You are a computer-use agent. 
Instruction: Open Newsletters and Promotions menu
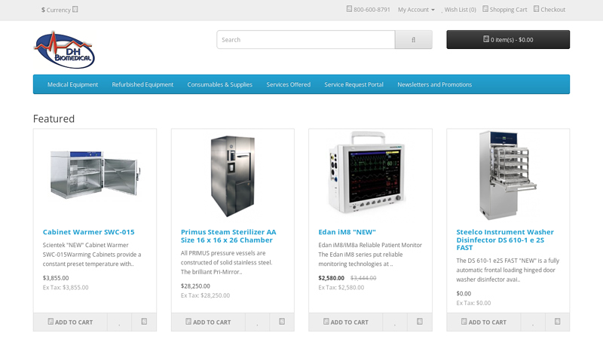coord(435,84)
